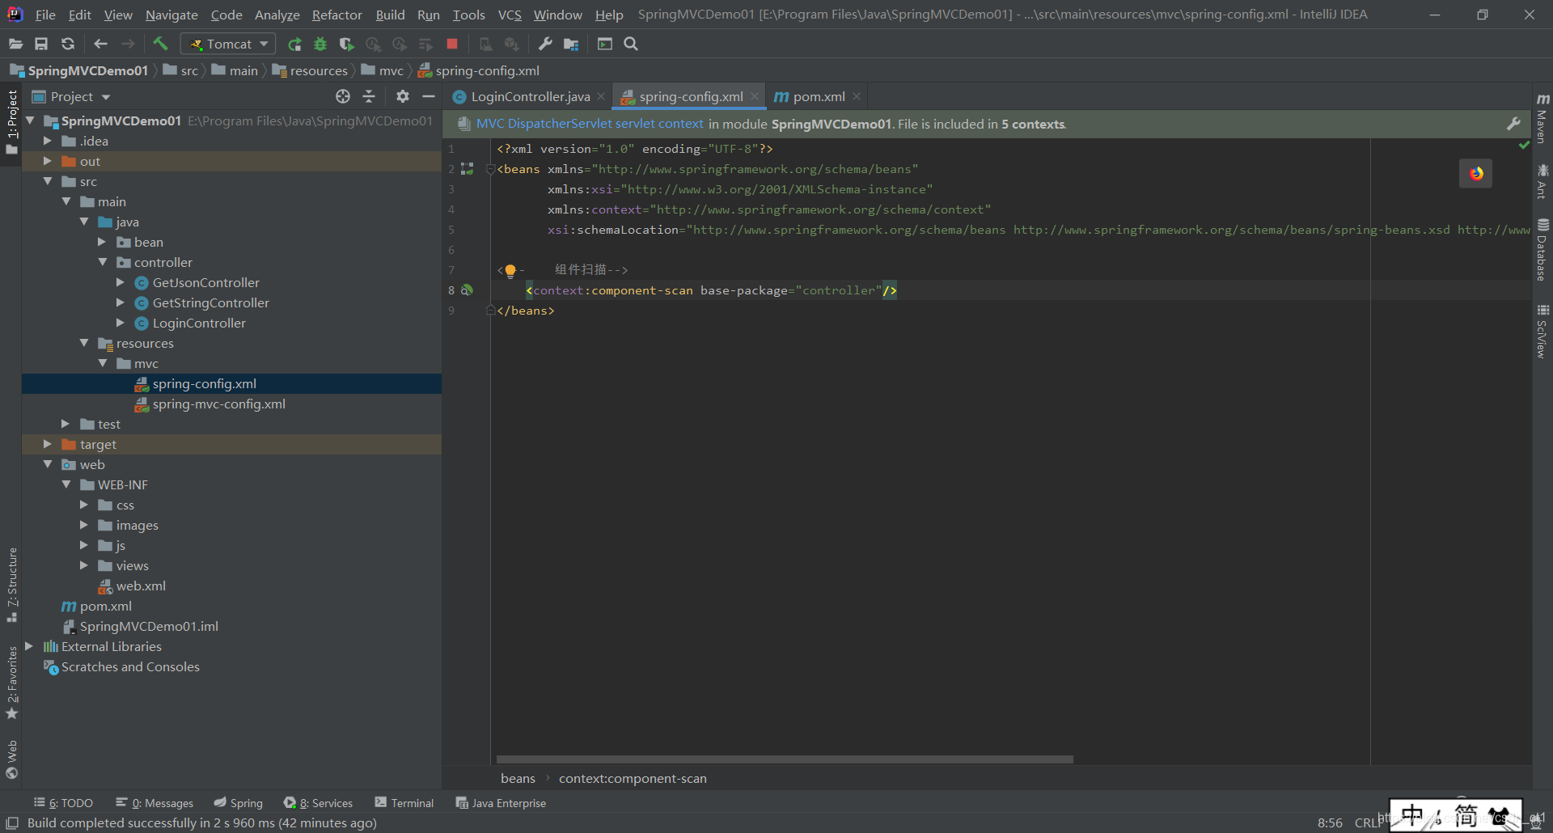Select GetJsonController class in tree

point(205,282)
